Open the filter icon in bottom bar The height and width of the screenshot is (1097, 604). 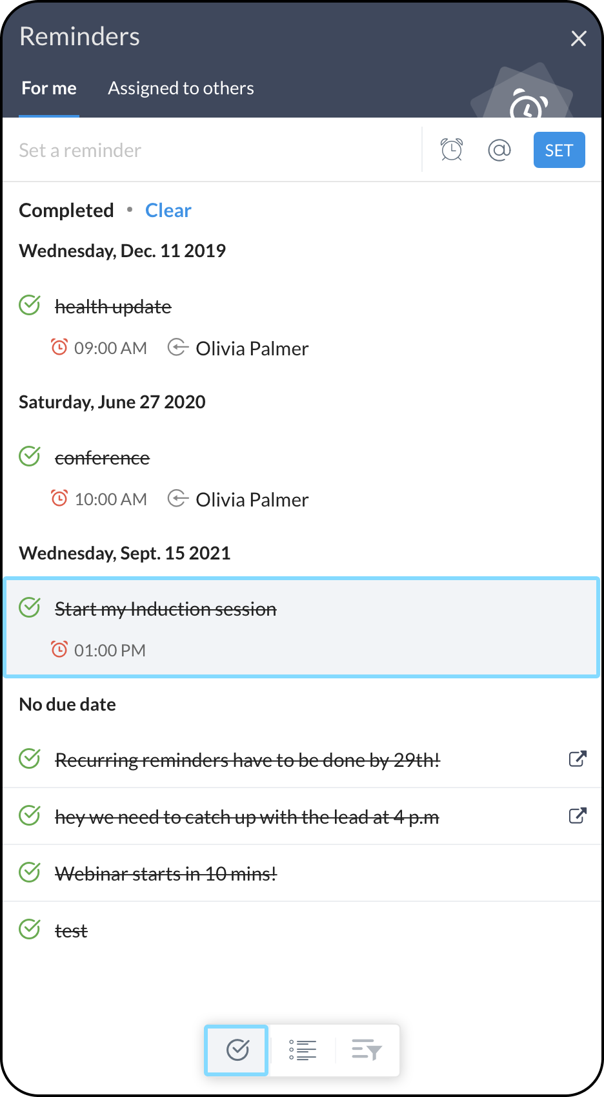point(367,1050)
